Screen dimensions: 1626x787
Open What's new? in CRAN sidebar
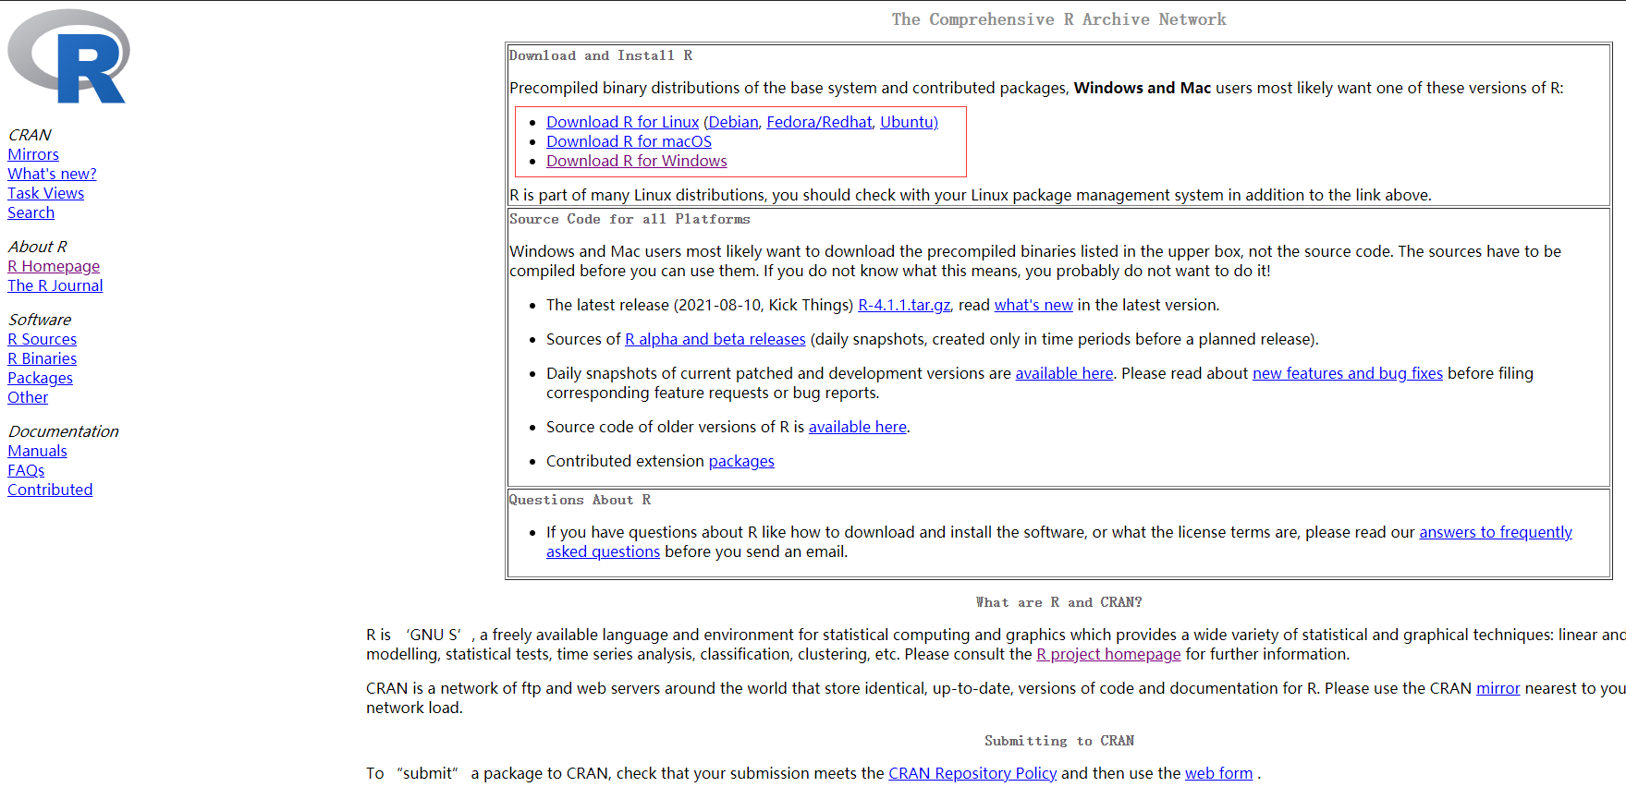52,174
